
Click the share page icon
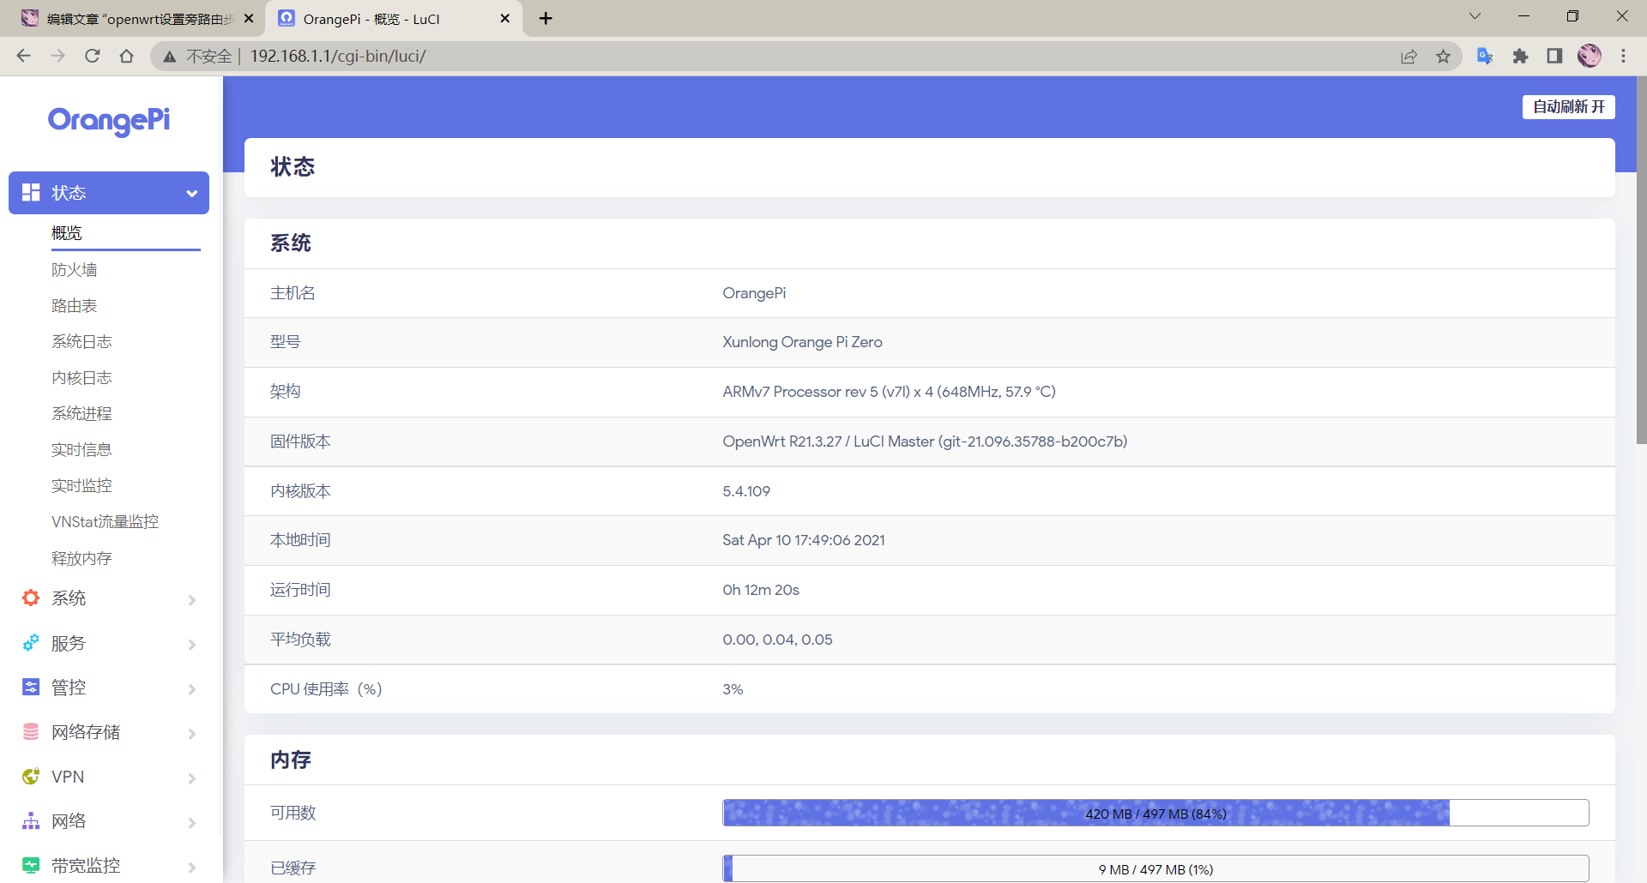(x=1409, y=56)
